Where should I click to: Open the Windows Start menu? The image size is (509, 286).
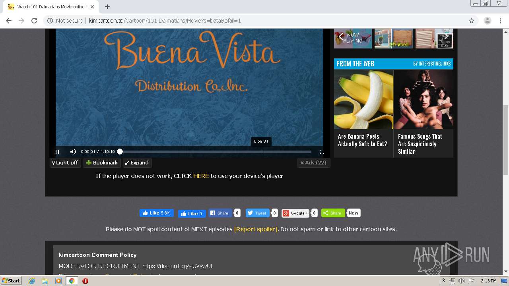pos(11,281)
